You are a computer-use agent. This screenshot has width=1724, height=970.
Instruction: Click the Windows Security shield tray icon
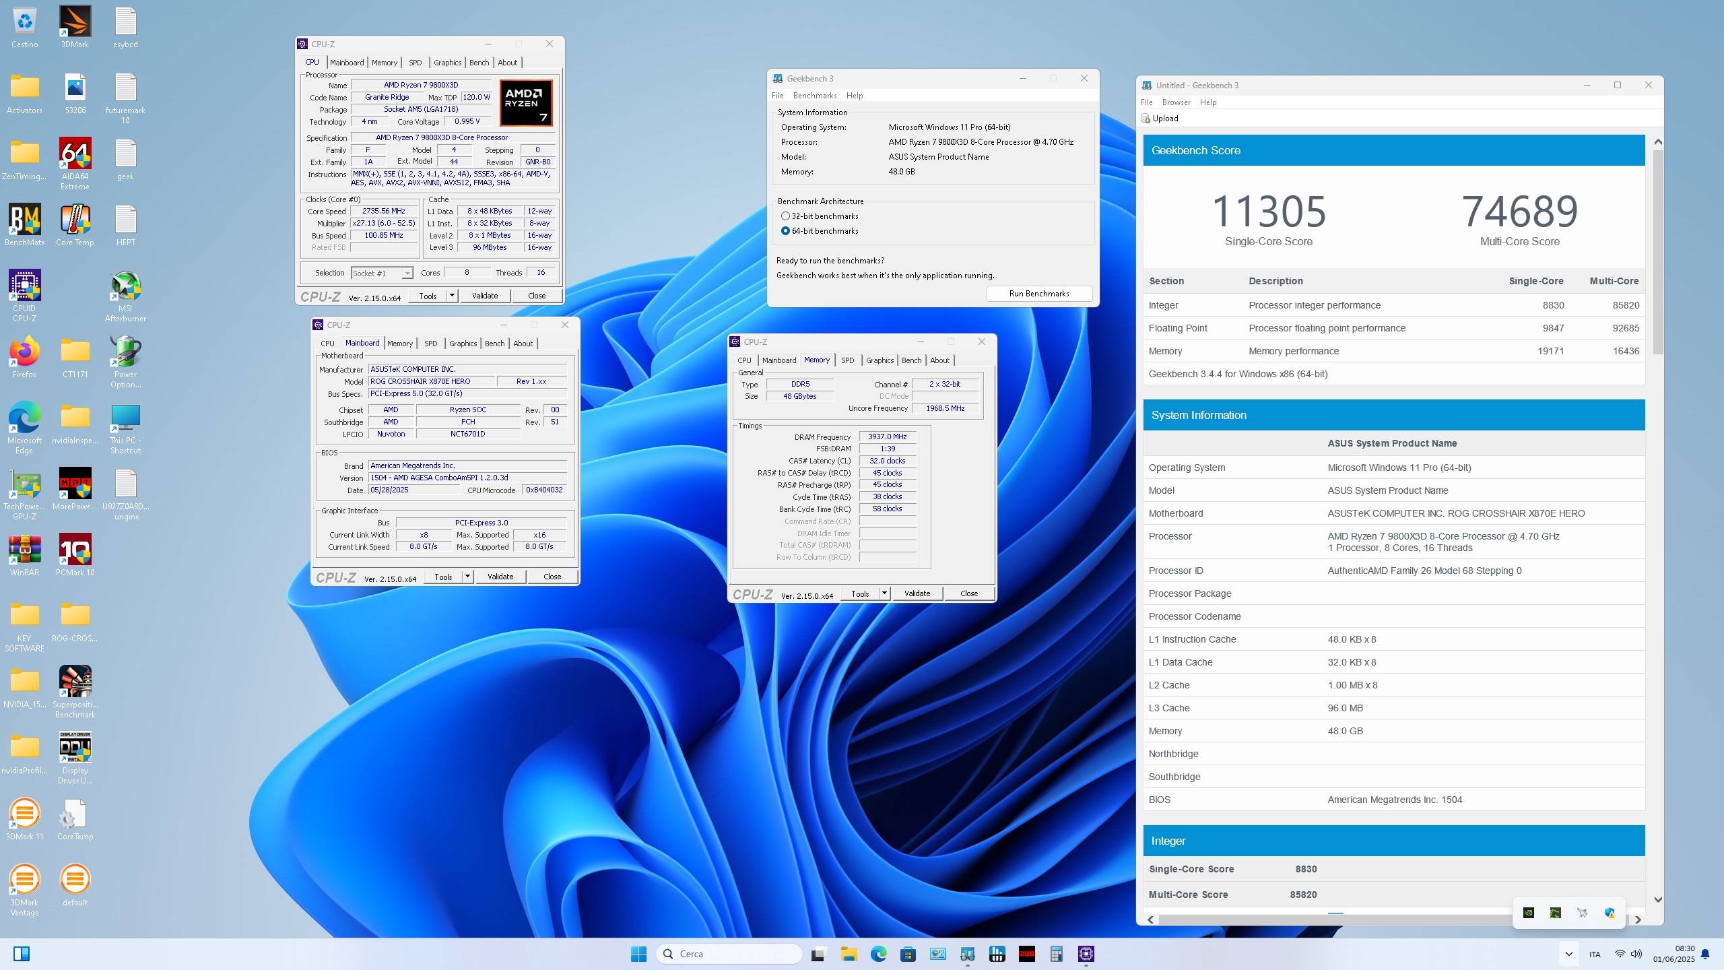pyautogui.click(x=1610, y=913)
